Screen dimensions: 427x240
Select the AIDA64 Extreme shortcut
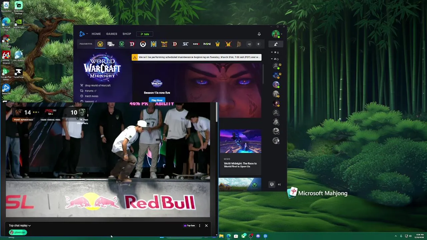point(6,57)
